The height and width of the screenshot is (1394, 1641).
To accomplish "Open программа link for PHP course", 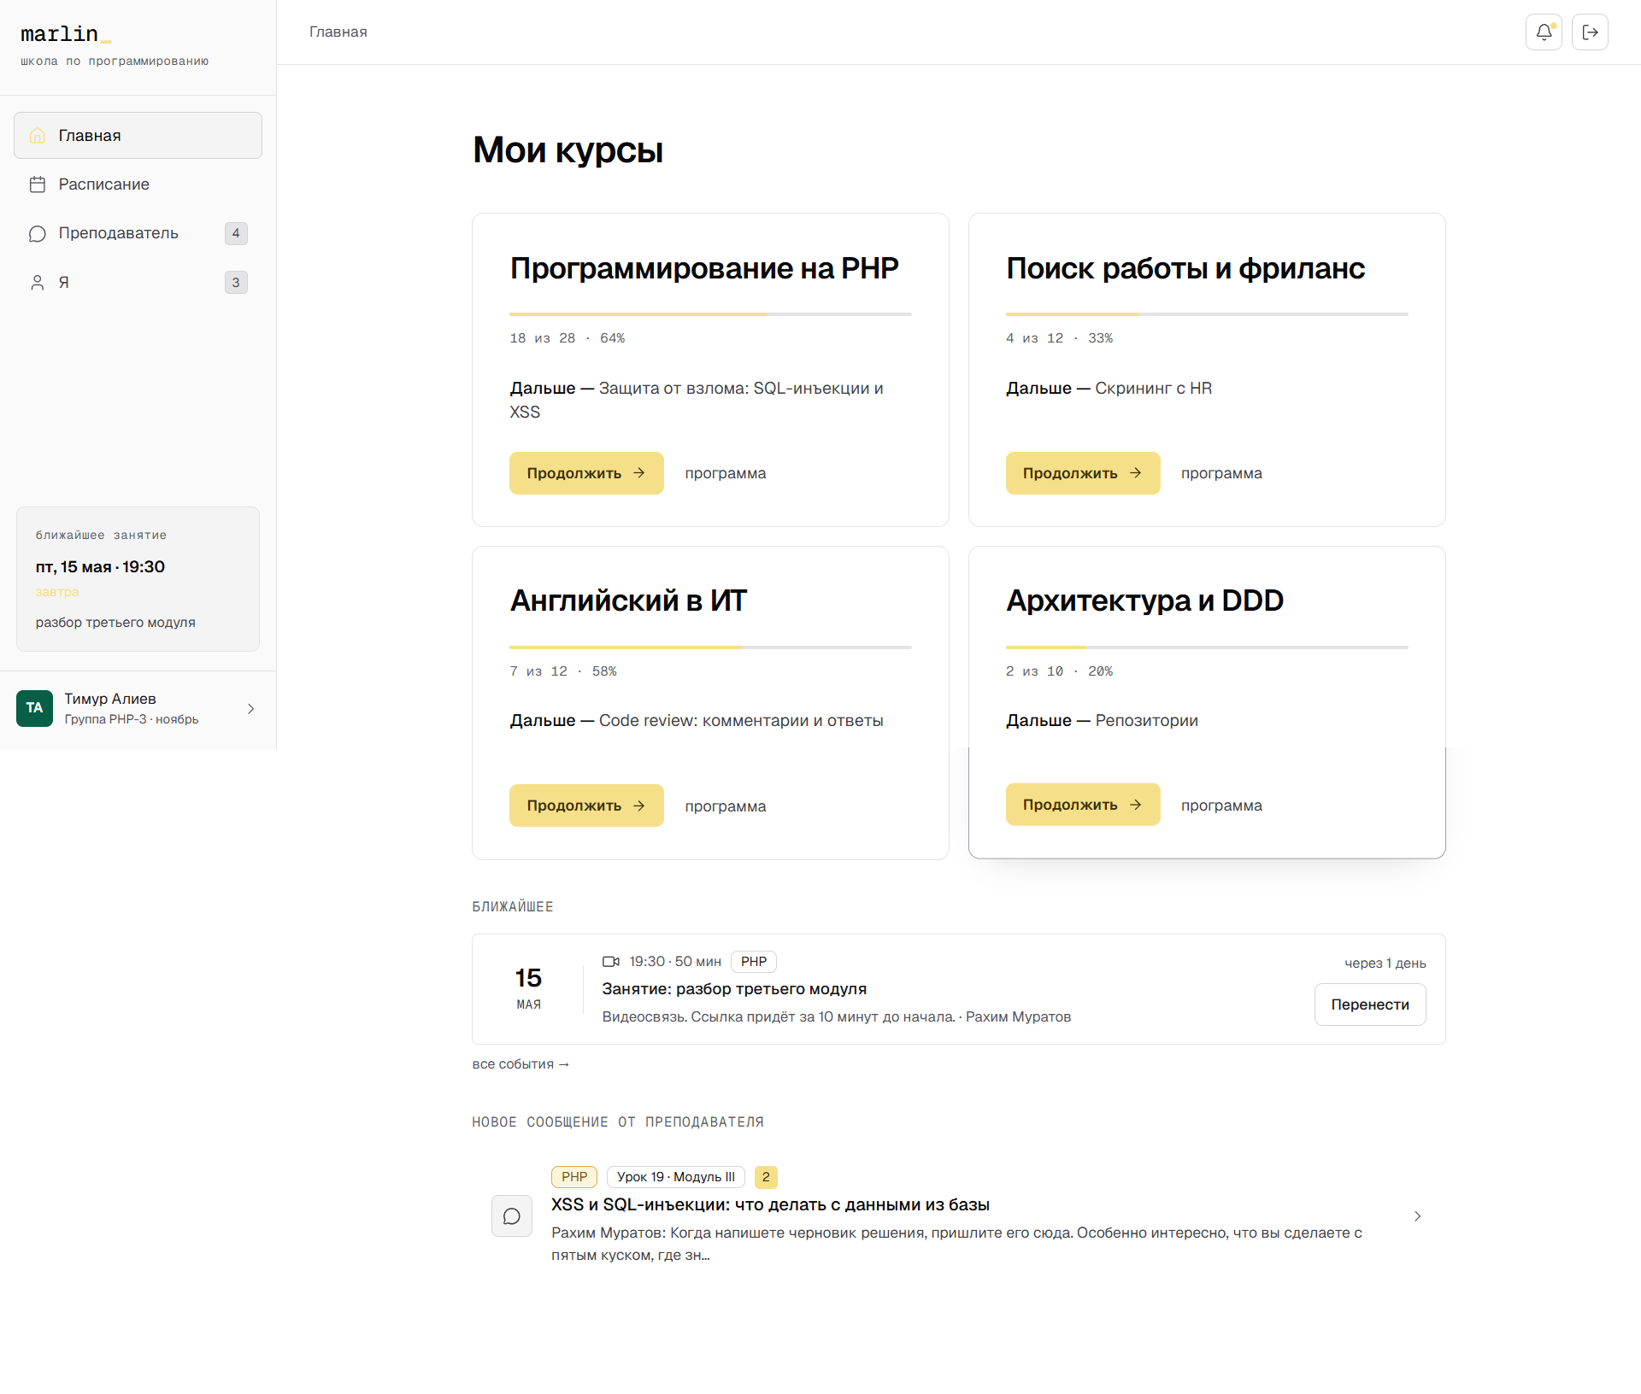I will pyautogui.click(x=725, y=473).
